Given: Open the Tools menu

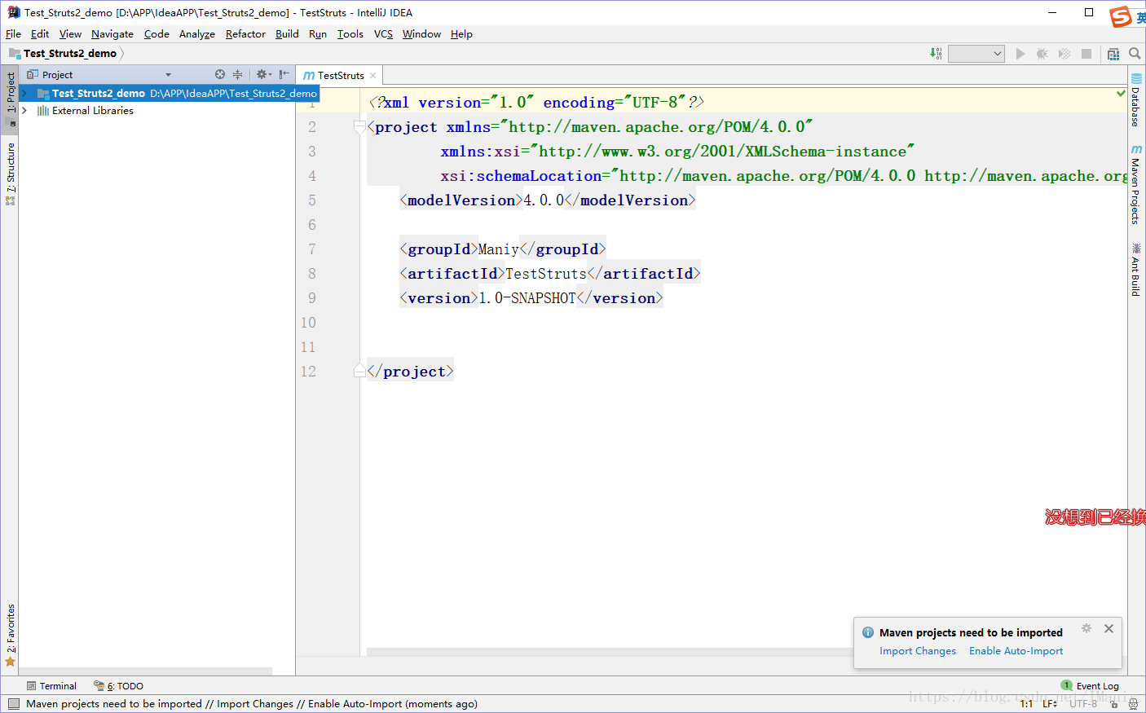Looking at the screenshot, I should tap(350, 34).
